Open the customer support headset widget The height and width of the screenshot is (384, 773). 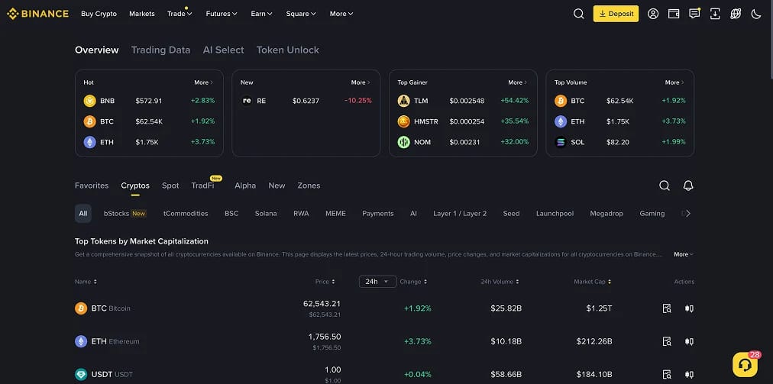tap(745, 364)
